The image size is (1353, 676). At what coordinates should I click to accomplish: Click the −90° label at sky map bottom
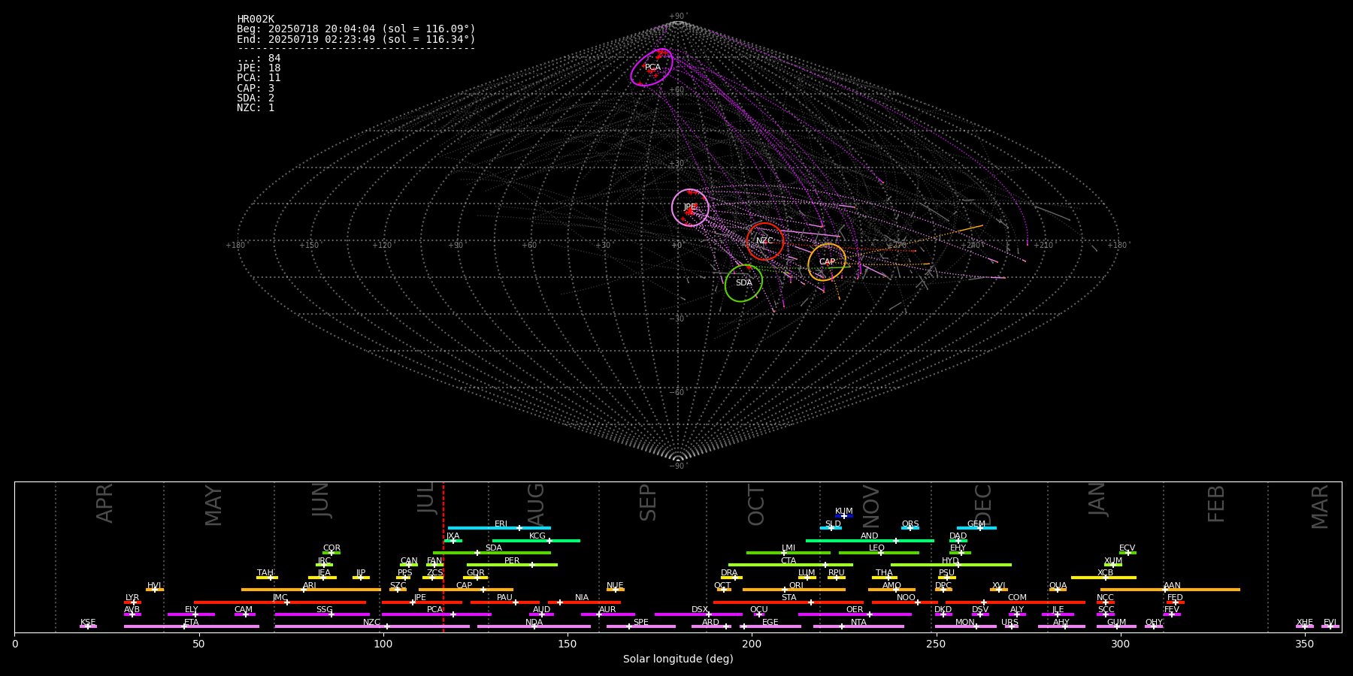[678, 466]
